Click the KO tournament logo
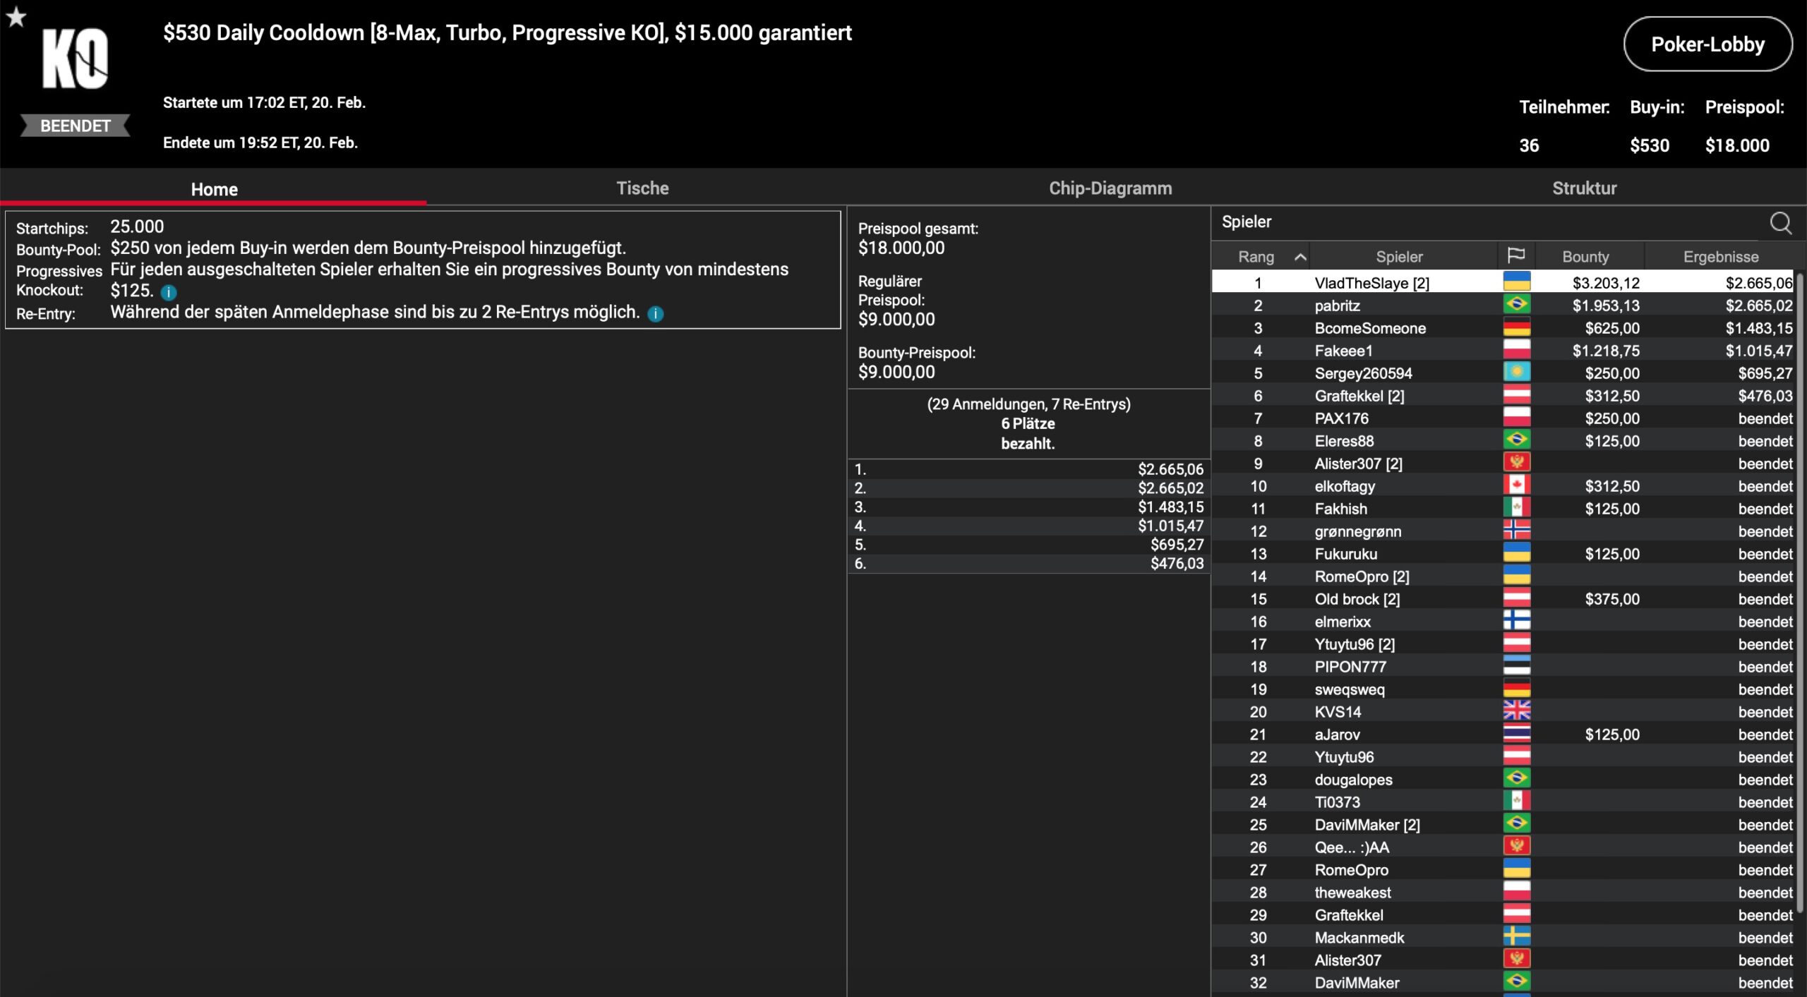 click(75, 59)
